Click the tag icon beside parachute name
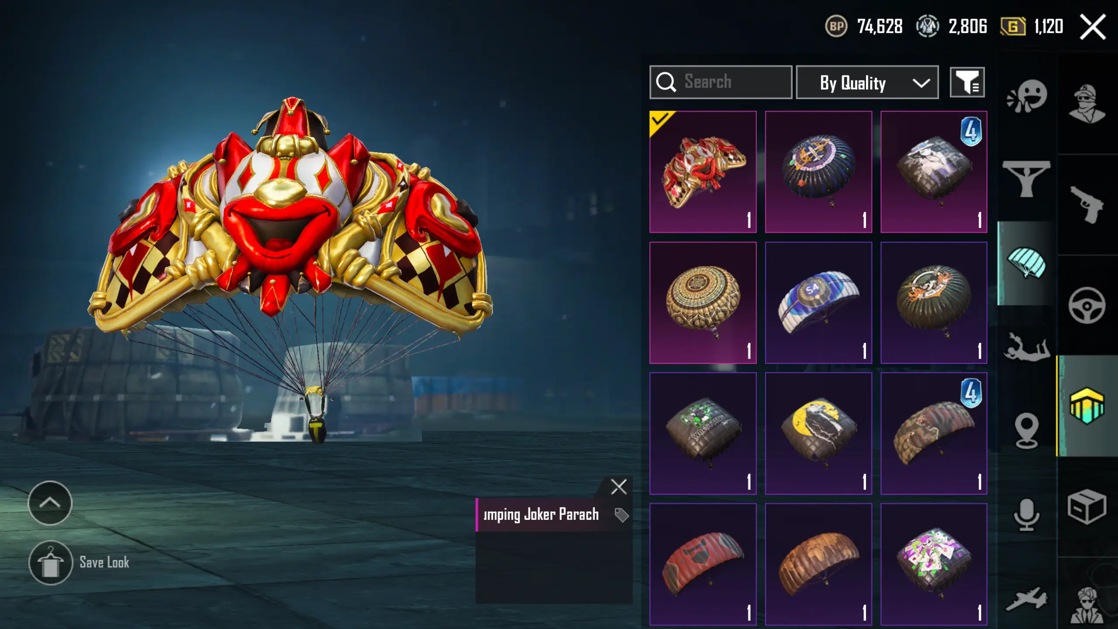This screenshot has height=629, width=1118. [621, 515]
